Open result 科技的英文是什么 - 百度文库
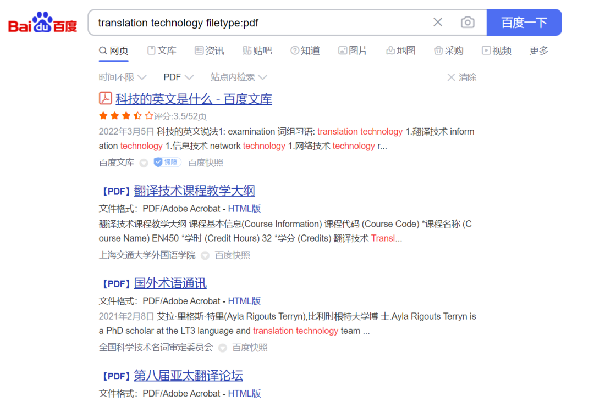This screenshot has width=594, height=402. click(194, 99)
